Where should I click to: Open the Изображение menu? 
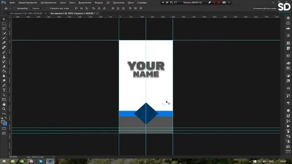tap(48, 3)
